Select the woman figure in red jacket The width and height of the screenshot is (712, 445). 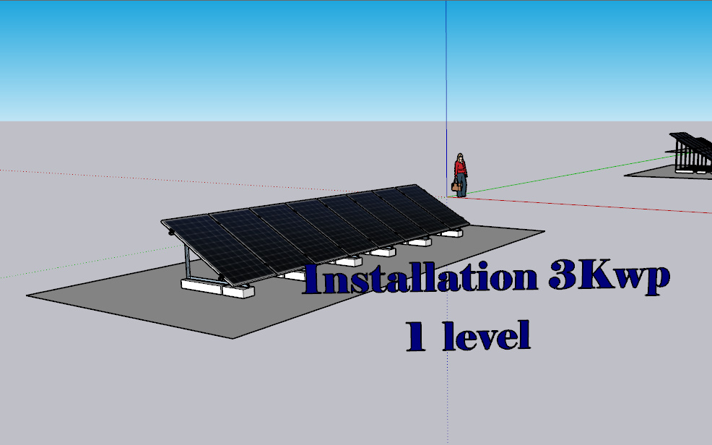tap(461, 176)
